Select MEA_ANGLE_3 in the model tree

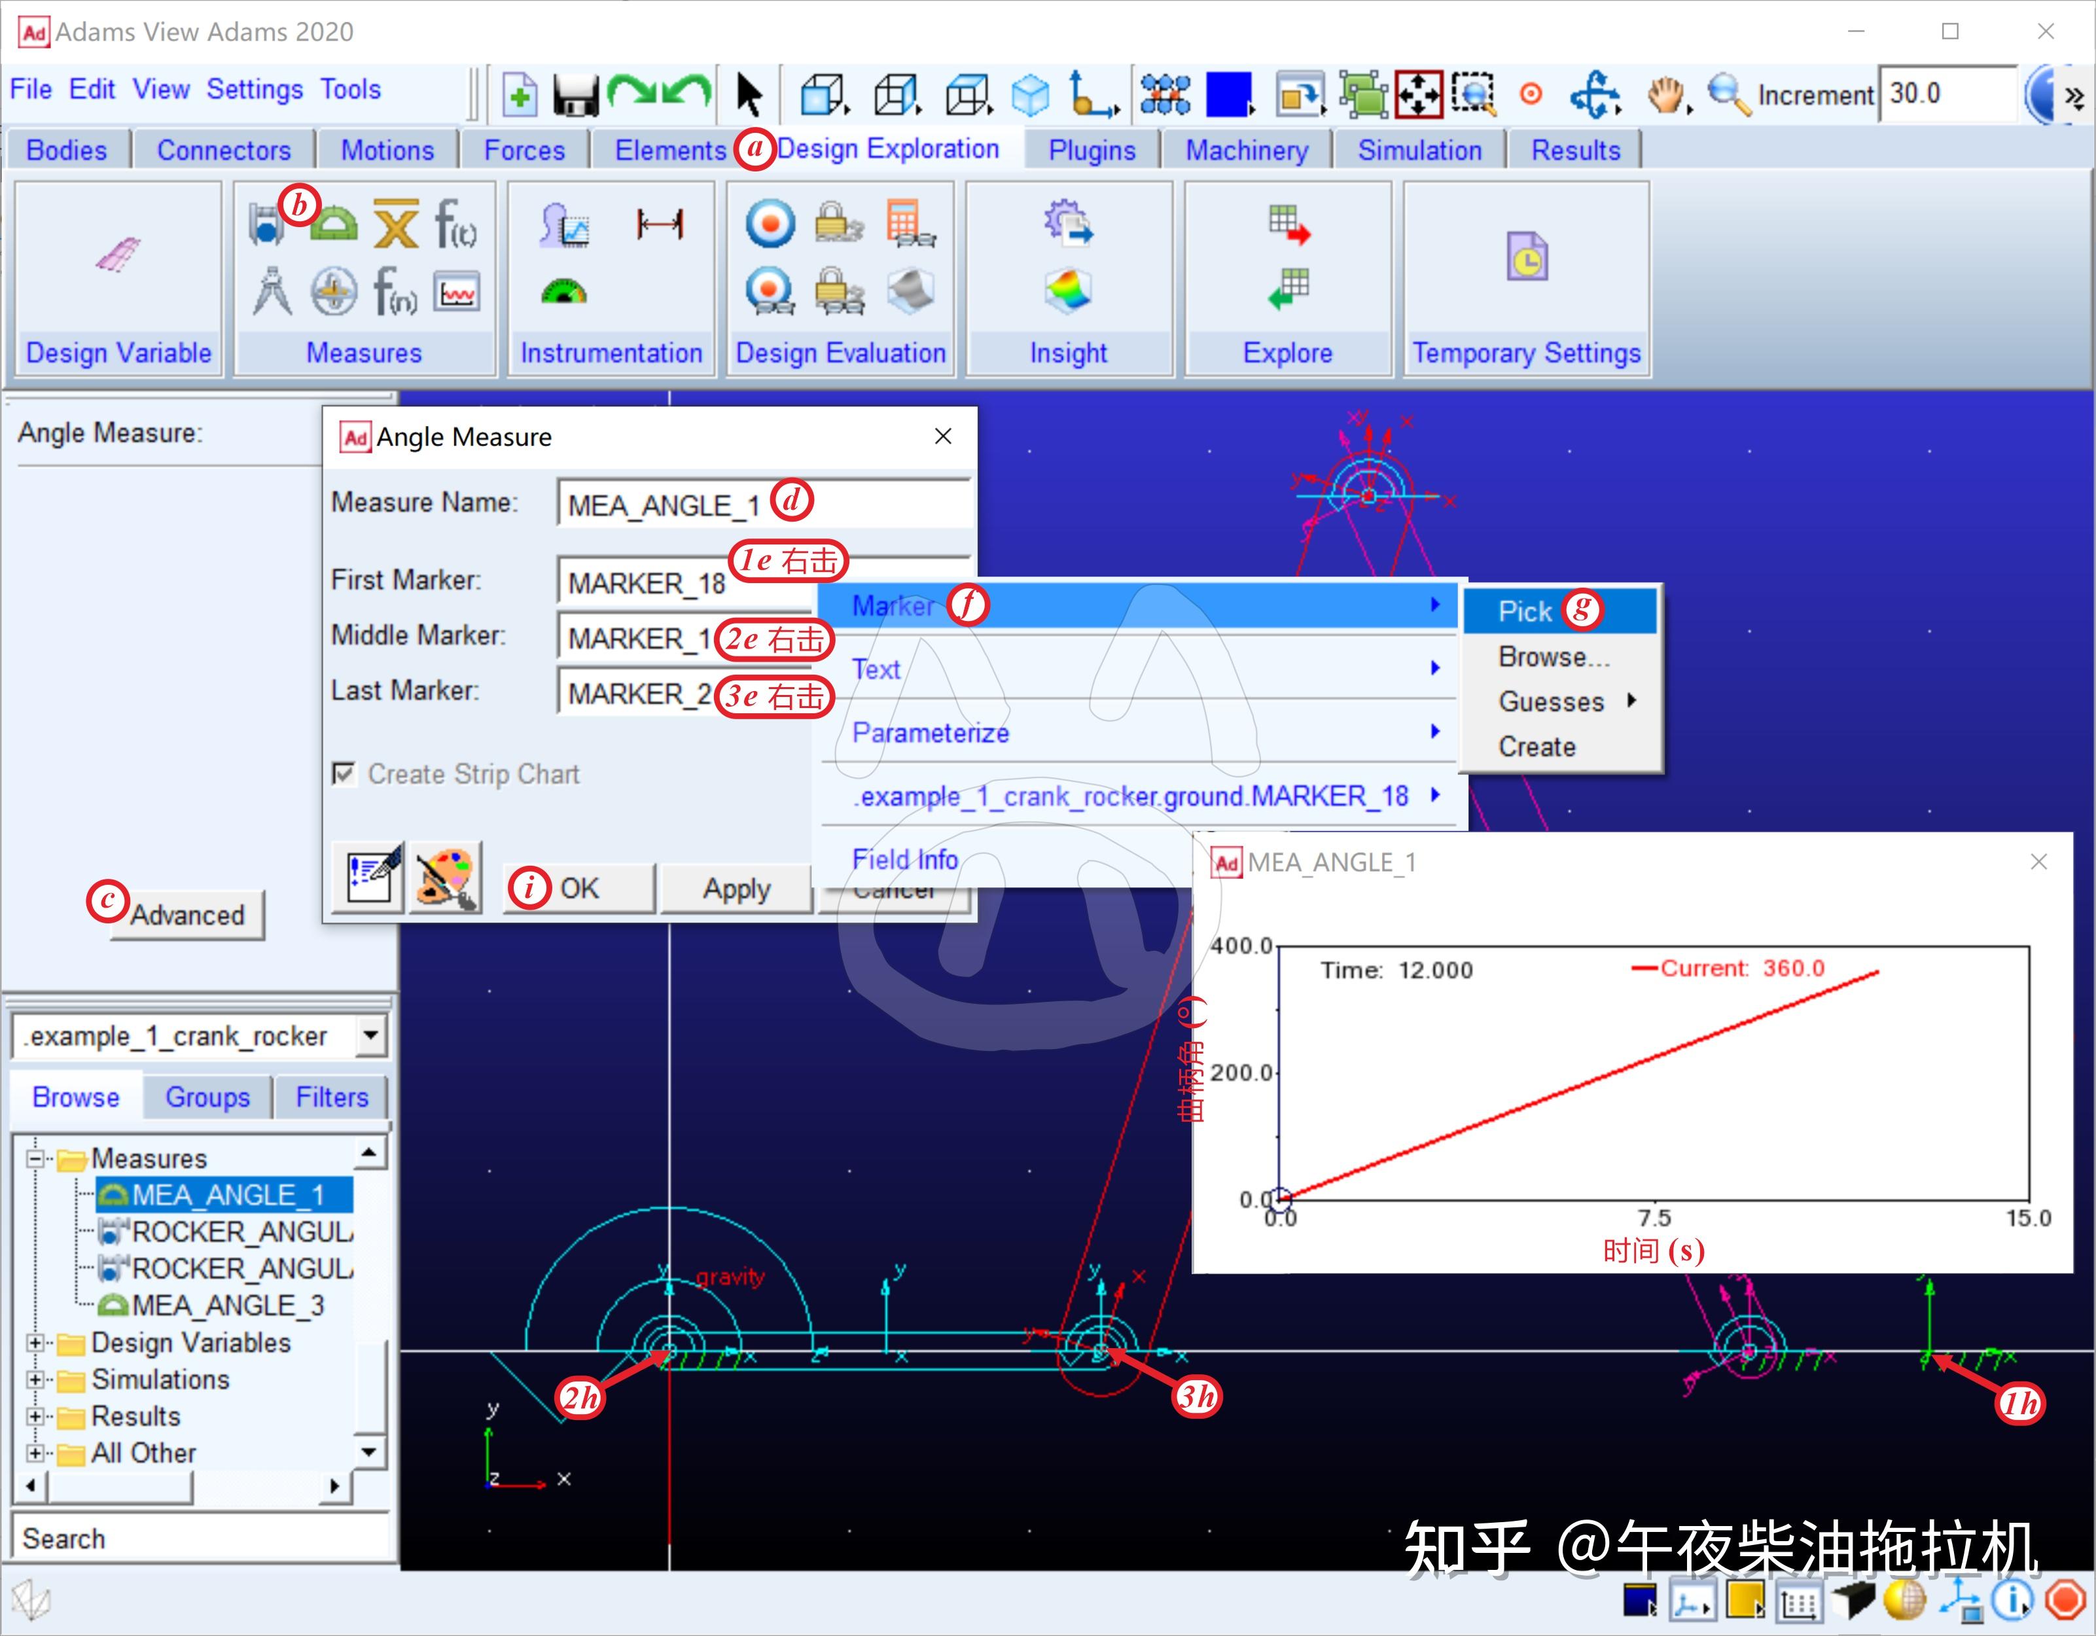[x=228, y=1305]
